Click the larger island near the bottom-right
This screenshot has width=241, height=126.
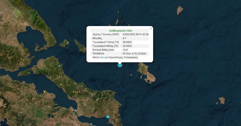click(222, 100)
